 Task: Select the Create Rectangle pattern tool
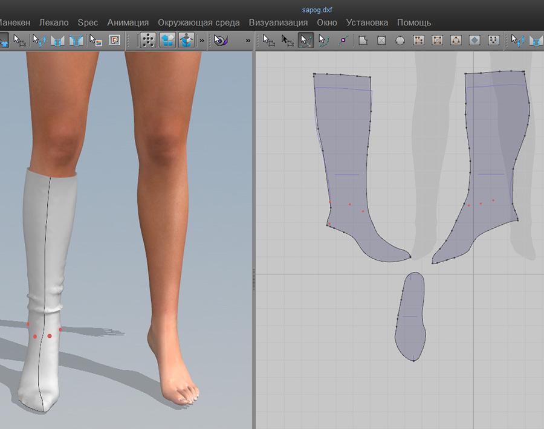[381, 40]
